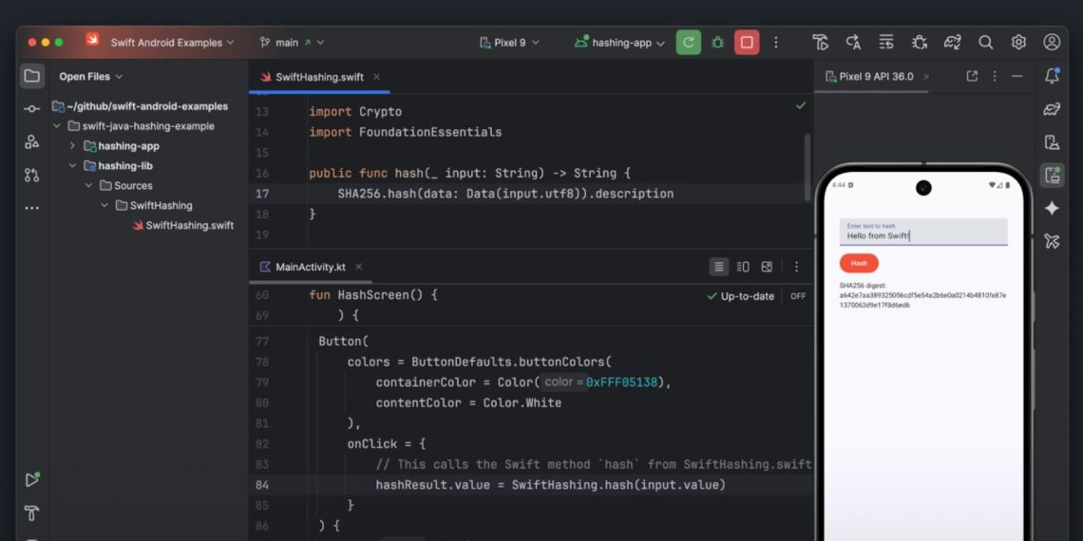Open Gemini from the right sidebar
The width and height of the screenshot is (1083, 541).
[x=1052, y=208]
